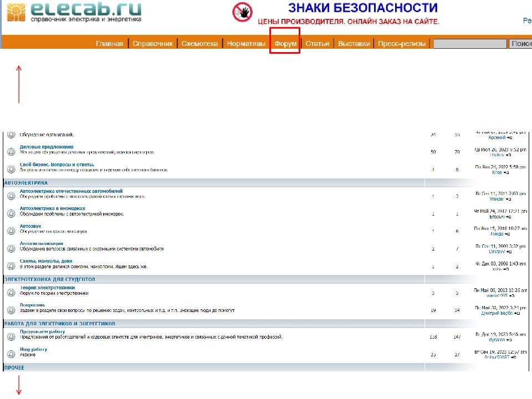Click the forum icon beside Теория электротехники
Image resolution: width=532 pixels, height=399 pixels.
point(11,291)
